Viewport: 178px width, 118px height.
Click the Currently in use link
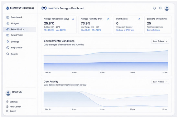pos(153,30)
